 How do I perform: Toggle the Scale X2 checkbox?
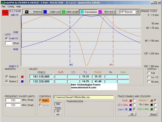(6, 38)
